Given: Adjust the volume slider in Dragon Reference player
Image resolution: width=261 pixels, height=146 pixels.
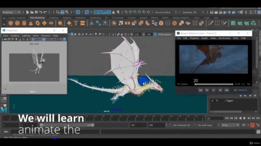Looking at the screenshot, I should coord(243,90).
